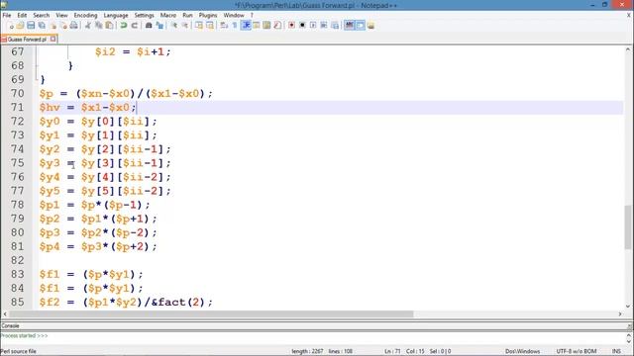
Task: Open the Edit menu
Action: click(x=22, y=16)
